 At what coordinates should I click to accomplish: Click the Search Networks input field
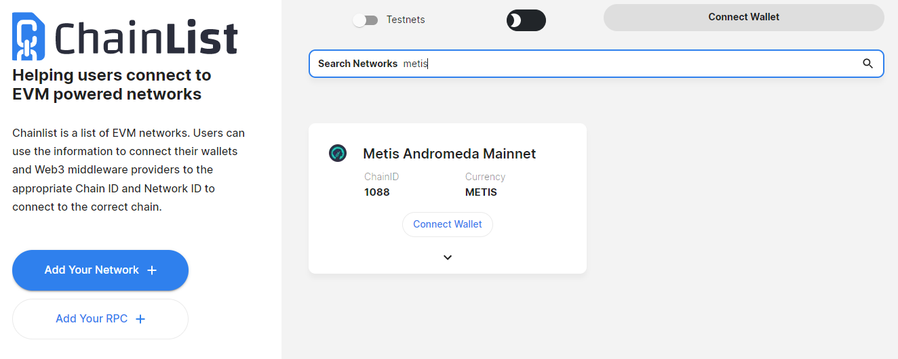pos(596,64)
